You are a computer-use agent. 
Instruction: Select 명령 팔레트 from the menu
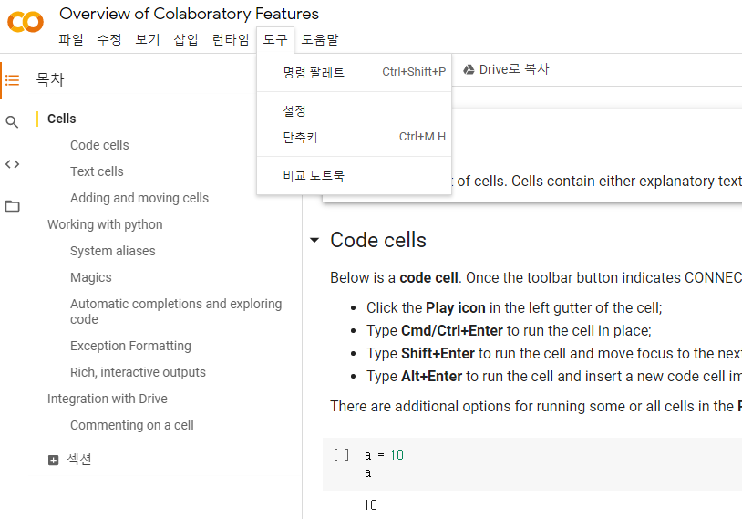pyautogui.click(x=354, y=72)
